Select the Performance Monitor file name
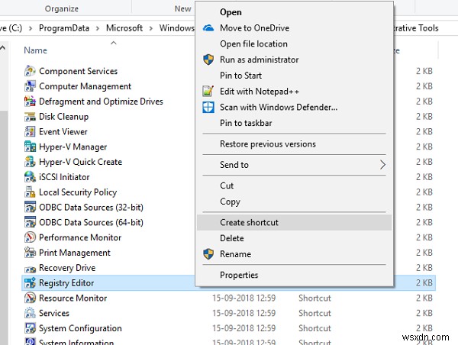The width and height of the screenshot is (458, 345). [80, 237]
